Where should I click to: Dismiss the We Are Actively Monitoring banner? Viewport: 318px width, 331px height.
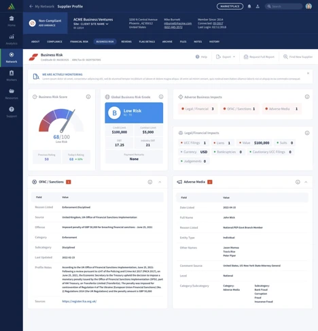tap(308, 73)
